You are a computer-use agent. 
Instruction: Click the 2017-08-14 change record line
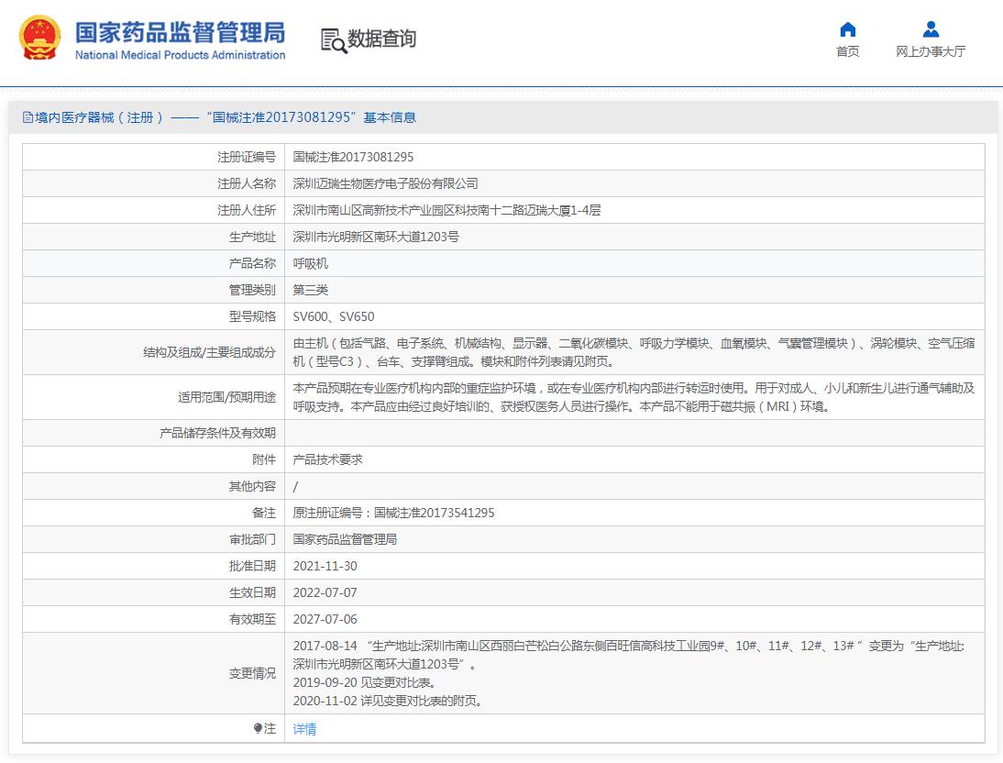click(x=629, y=655)
